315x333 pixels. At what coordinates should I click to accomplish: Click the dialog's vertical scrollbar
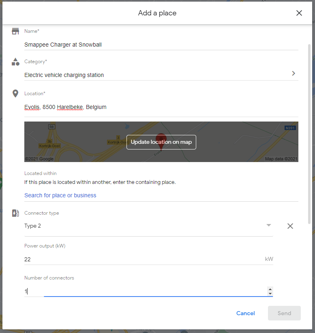309,134
